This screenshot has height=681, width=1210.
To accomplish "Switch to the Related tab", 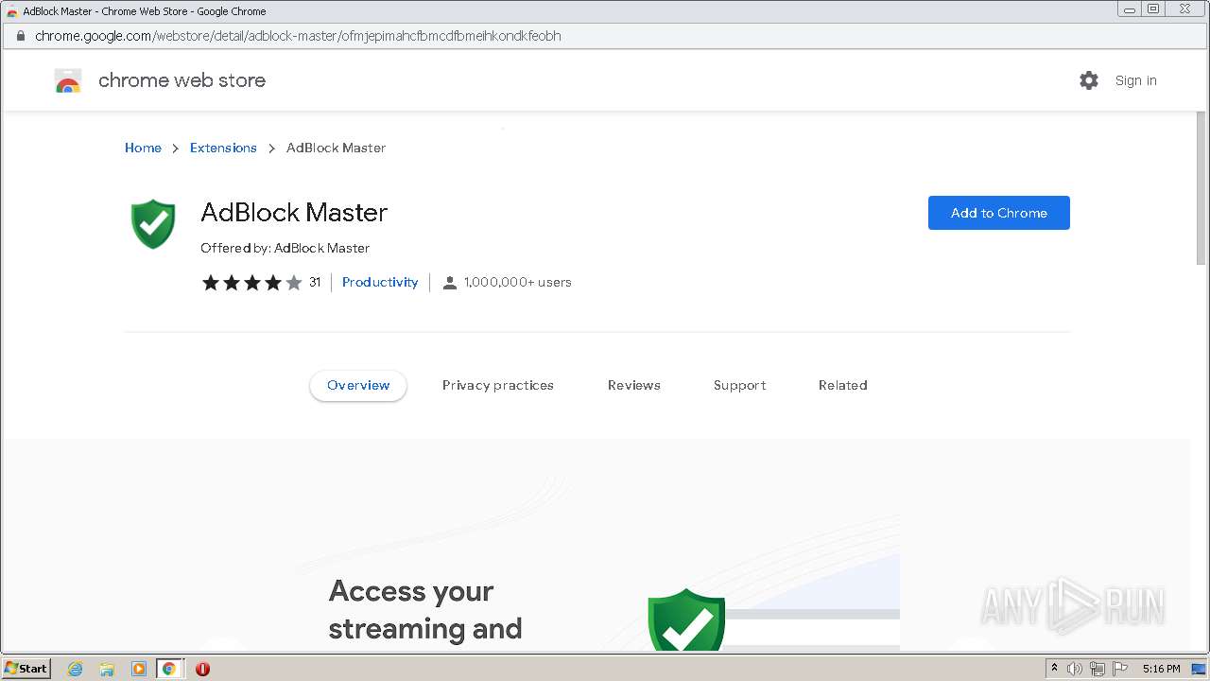I will click(x=843, y=385).
